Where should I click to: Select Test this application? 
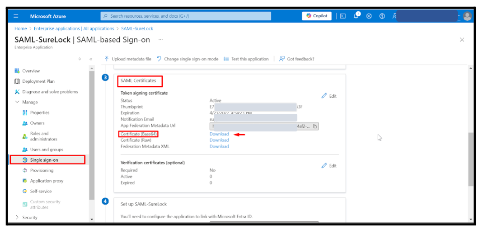pos(246,59)
